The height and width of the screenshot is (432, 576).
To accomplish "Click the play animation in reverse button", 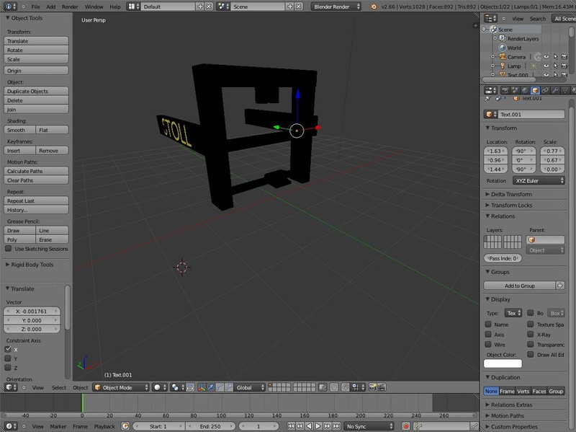I will (x=309, y=426).
